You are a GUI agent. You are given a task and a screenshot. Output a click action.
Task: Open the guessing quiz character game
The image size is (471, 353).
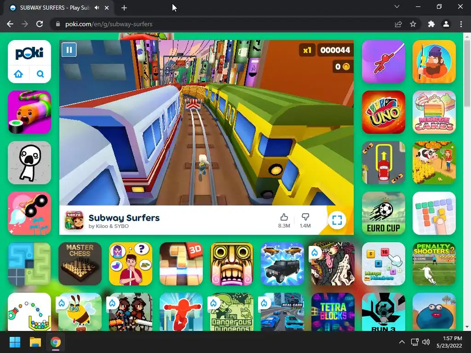[x=130, y=263]
